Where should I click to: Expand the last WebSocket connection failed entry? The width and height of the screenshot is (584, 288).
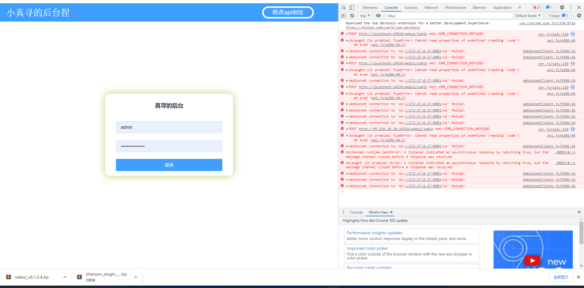click(347, 186)
